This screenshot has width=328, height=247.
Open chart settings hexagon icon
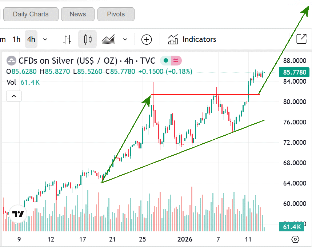(295, 239)
